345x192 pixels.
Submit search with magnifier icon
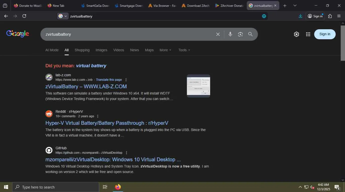[250, 34]
